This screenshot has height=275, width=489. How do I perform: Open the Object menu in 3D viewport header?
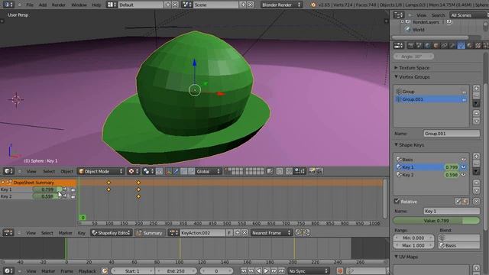(x=66, y=171)
